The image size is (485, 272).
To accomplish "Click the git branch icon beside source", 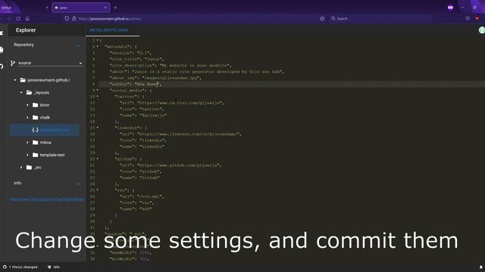I will (x=13, y=63).
